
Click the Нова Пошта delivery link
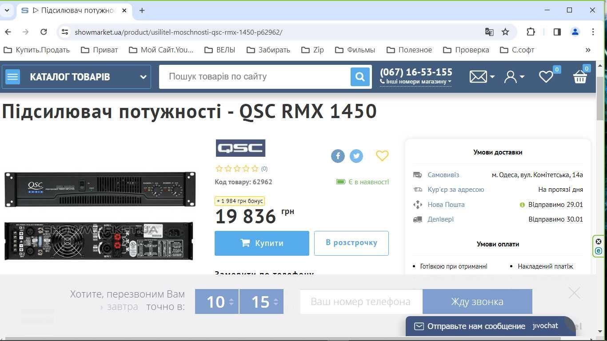click(x=446, y=205)
